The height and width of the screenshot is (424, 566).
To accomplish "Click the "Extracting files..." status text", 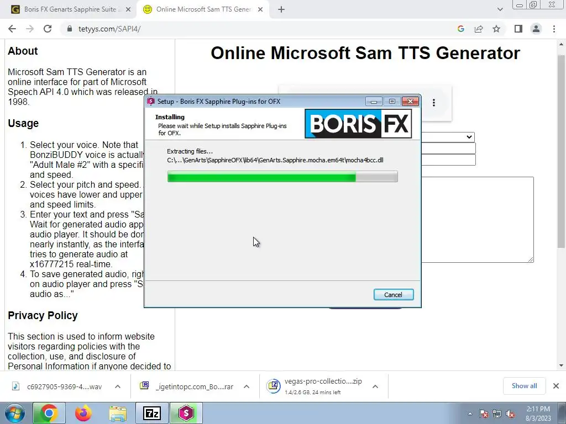I will (190, 151).
